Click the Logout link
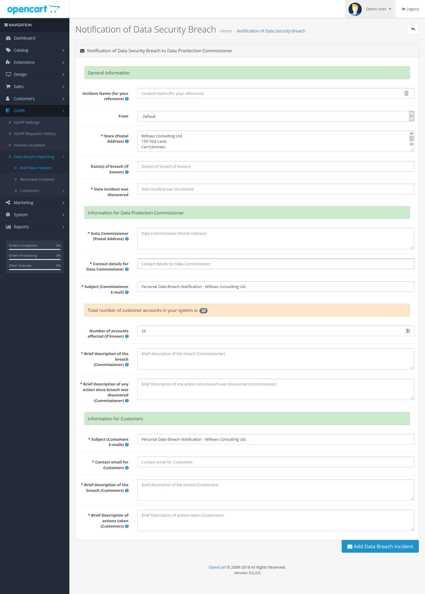425x594 pixels. [x=410, y=9]
